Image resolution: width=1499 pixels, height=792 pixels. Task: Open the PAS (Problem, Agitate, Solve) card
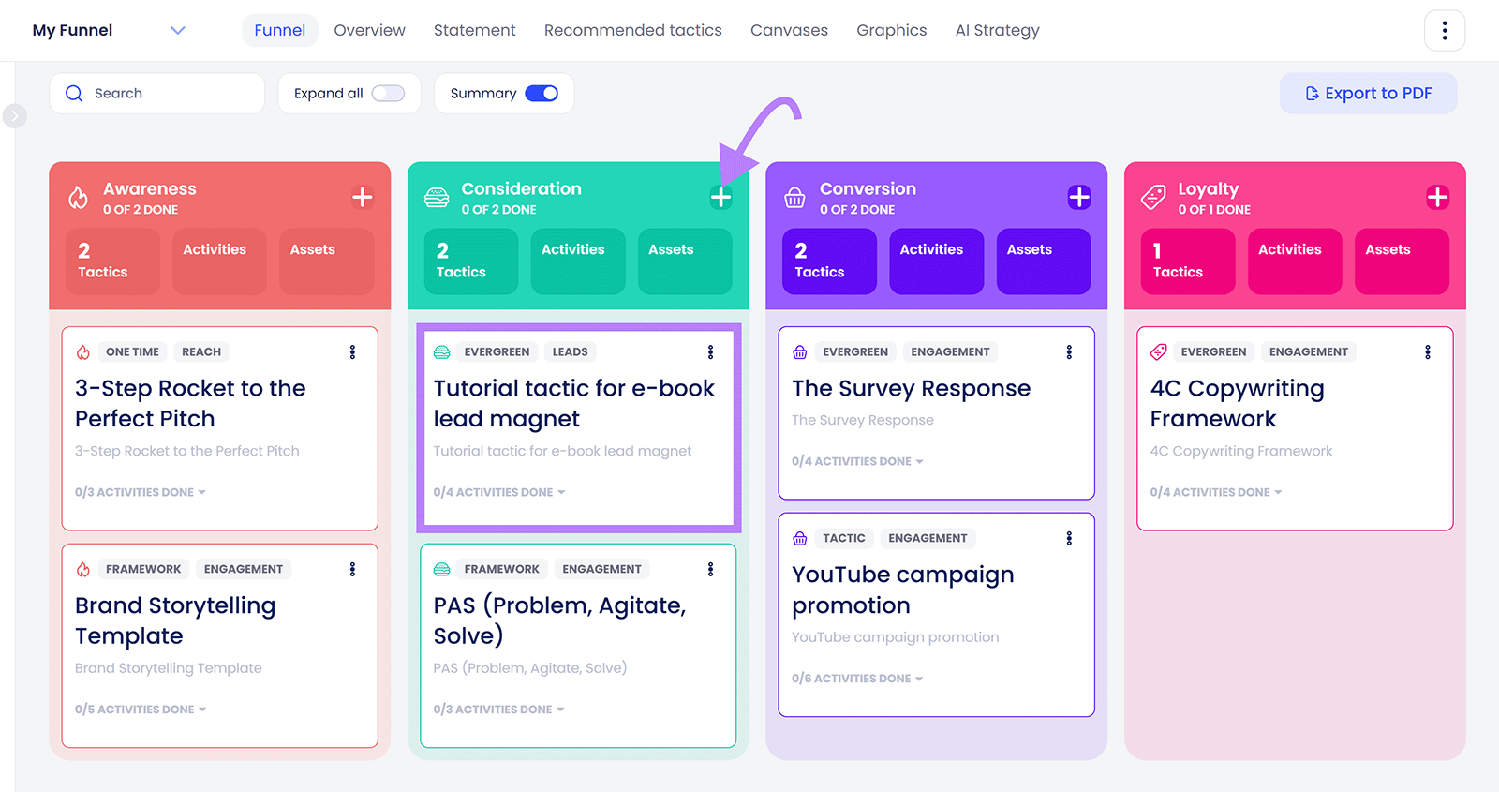coord(559,620)
